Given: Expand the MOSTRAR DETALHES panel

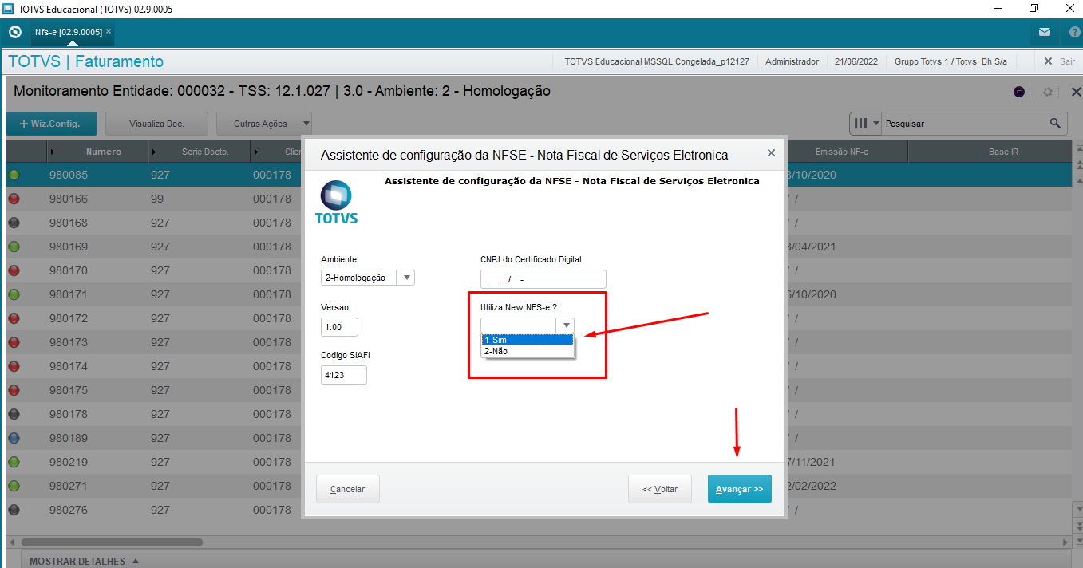Looking at the screenshot, I should pyautogui.click(x=85, y=562).
